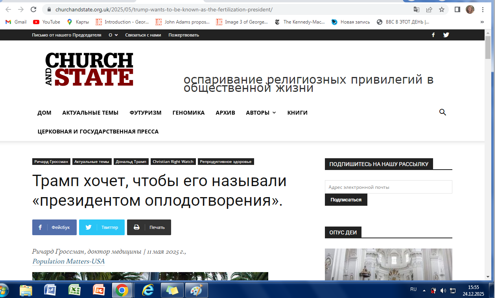
Task: Toggle Chrome side panel icon
Action: pos(457,9)
